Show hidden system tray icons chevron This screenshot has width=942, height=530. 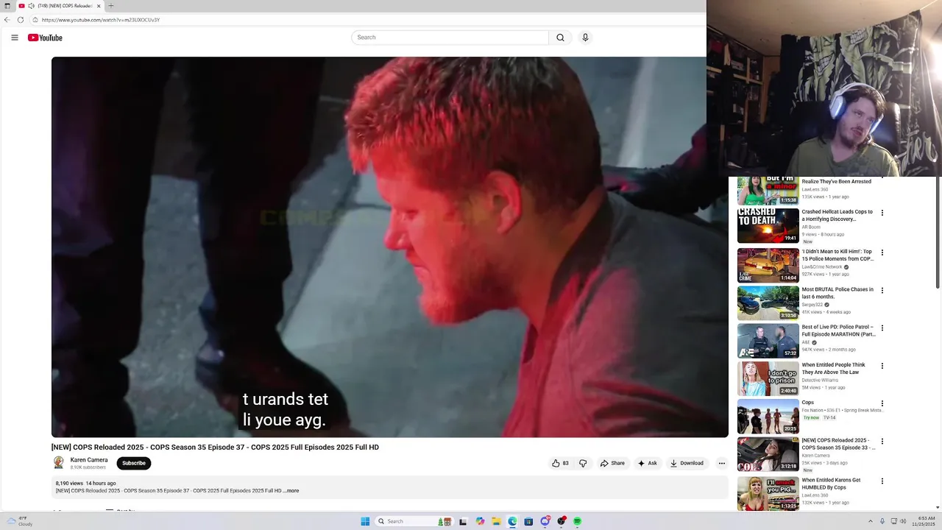[x=870, y=521]
